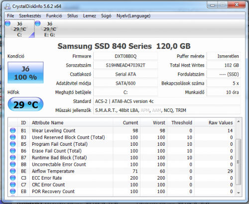Select the C: drive tab
249x204 pixels.
pyautogui.click(x=19, y=29)
